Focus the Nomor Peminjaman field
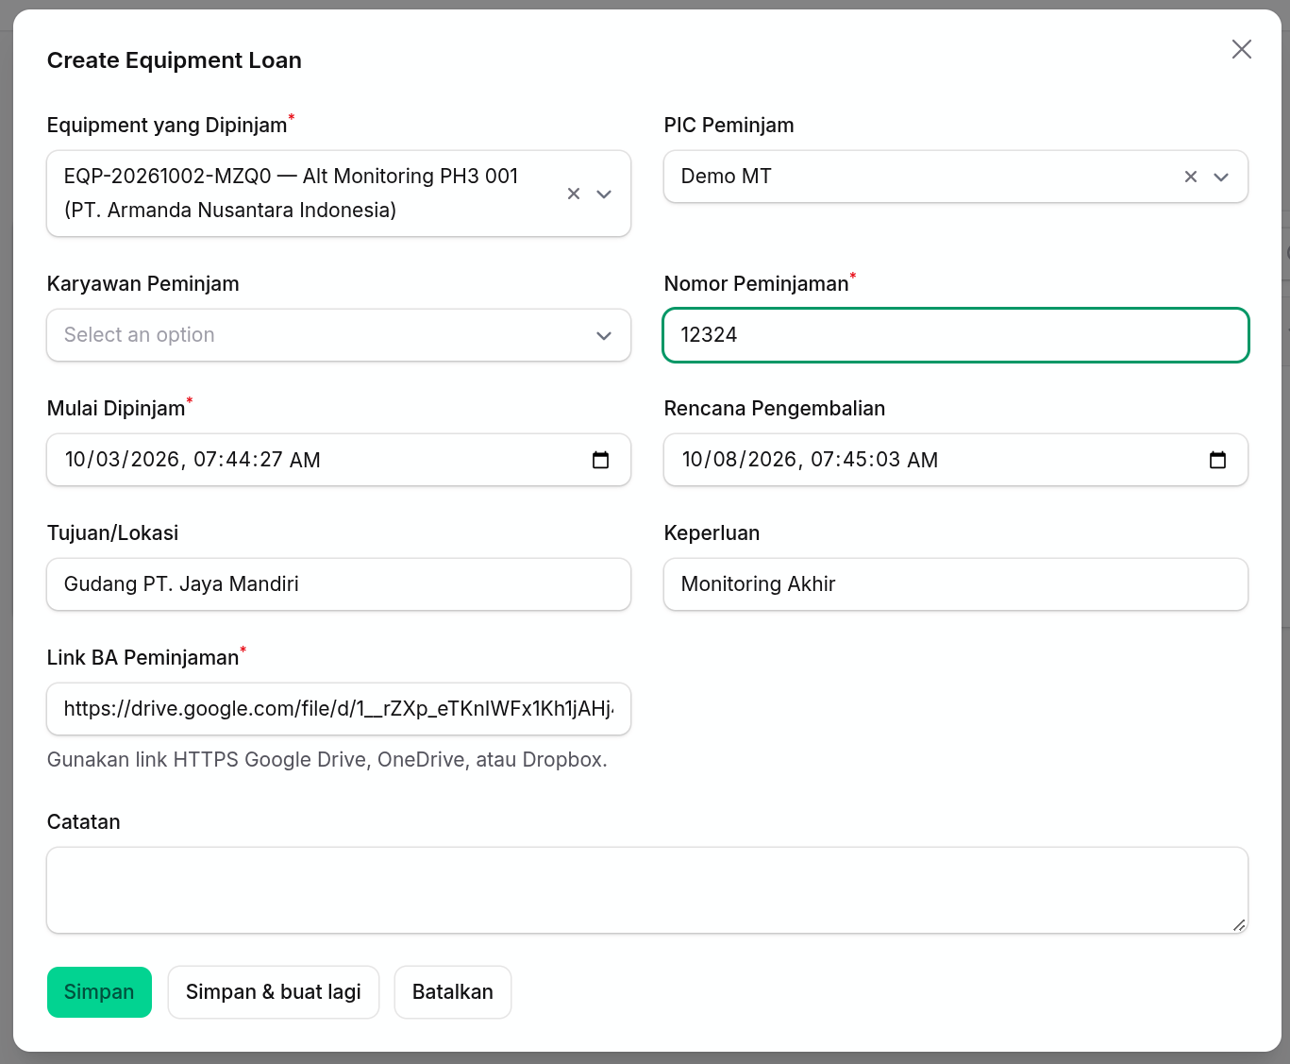 956,335
